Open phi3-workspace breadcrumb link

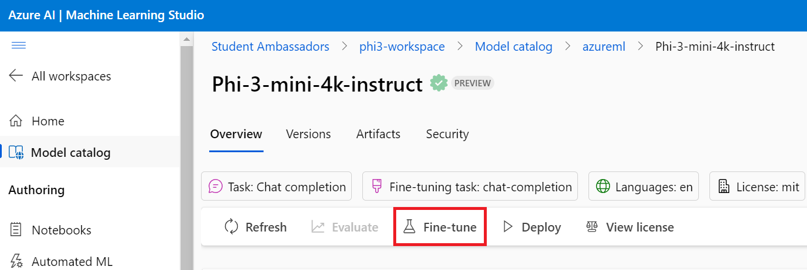coord(402,46)
